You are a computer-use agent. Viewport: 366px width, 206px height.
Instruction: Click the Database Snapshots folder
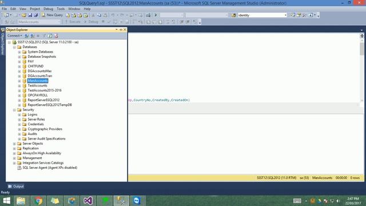tap(42, 57)
